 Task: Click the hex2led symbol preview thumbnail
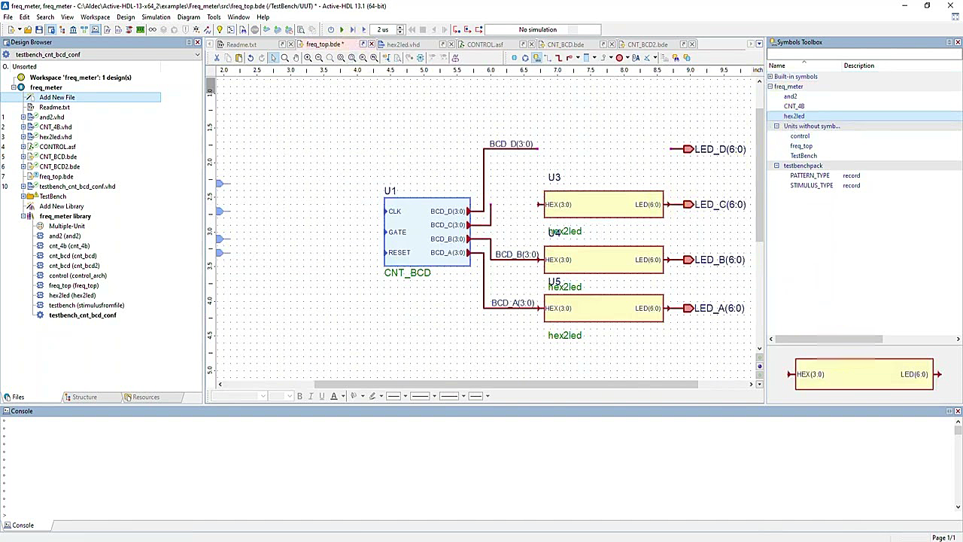(864, 374)
